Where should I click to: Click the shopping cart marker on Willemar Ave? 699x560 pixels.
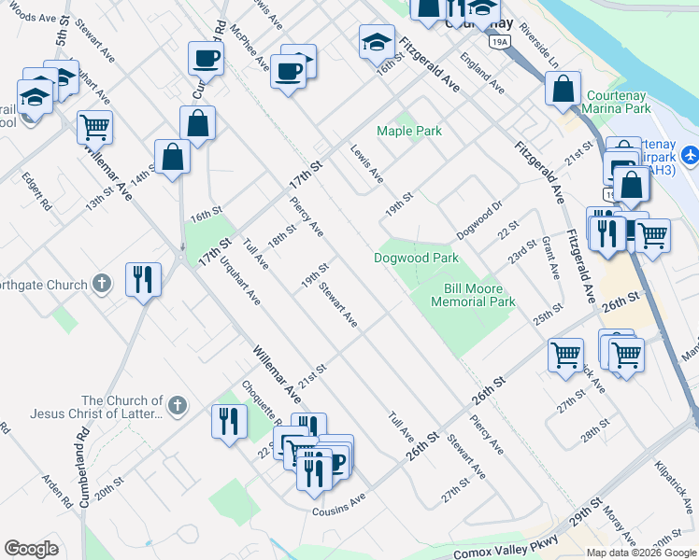(x=94, y=129)
